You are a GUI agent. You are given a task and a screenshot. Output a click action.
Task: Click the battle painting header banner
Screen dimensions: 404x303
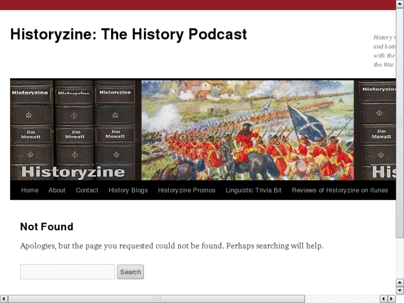coord(203,130)
